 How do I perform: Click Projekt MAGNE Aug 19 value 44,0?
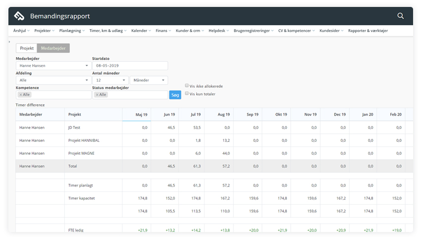coord(226,153)
